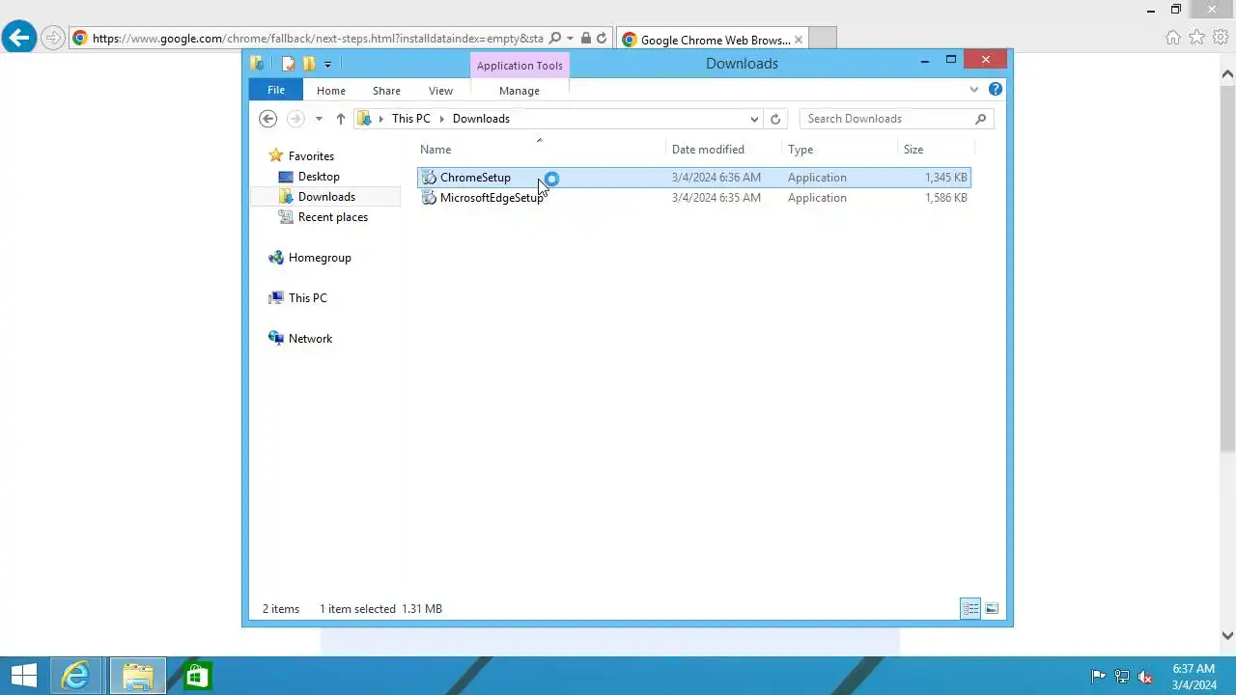The height and width of the screenshot is (695, 1236).
Task: Click the IE address bar search icon
Action: point(554,39)
